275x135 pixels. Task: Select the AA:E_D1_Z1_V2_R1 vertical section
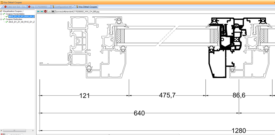pos(21,22)
